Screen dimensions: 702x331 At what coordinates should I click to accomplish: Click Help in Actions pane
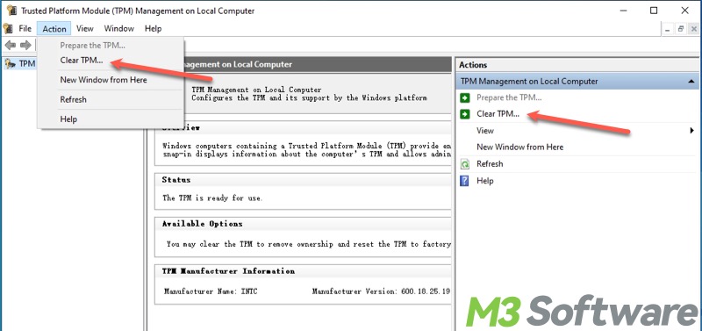[x=485, y=181]
